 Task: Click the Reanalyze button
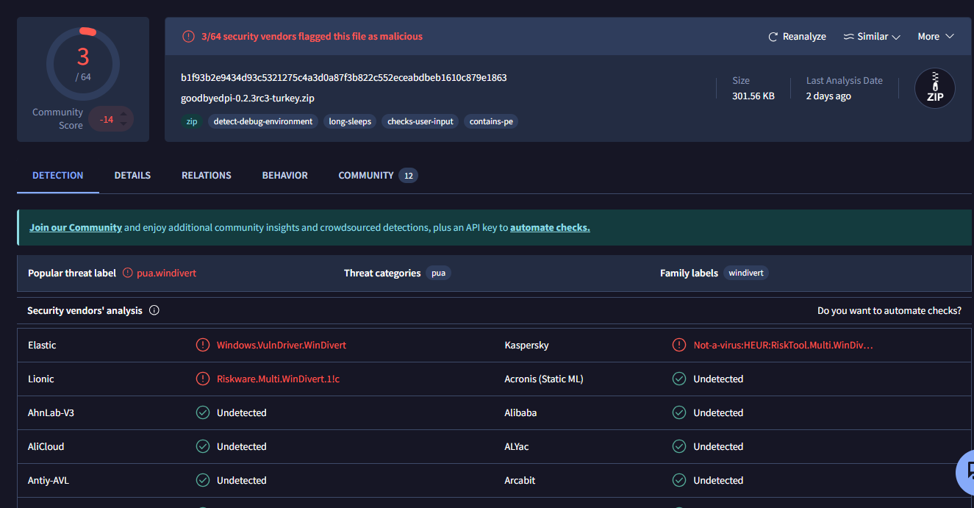pyautogui.click(x=797, y=37)
